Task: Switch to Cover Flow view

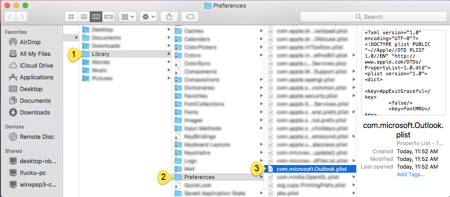Action: click(x=109, y=17)
